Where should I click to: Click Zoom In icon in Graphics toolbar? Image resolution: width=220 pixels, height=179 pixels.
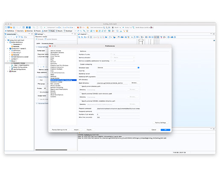(x=79, y=37)
